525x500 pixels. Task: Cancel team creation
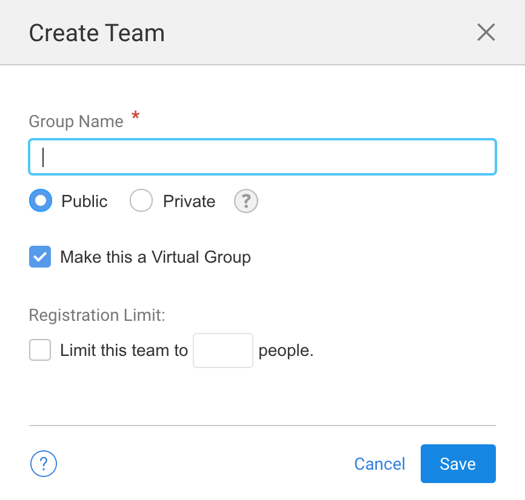380,464
